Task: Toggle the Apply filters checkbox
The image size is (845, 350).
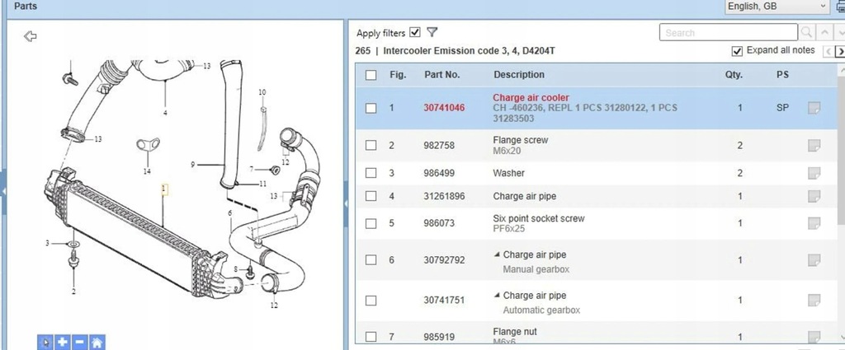Action: click(414, 32)
